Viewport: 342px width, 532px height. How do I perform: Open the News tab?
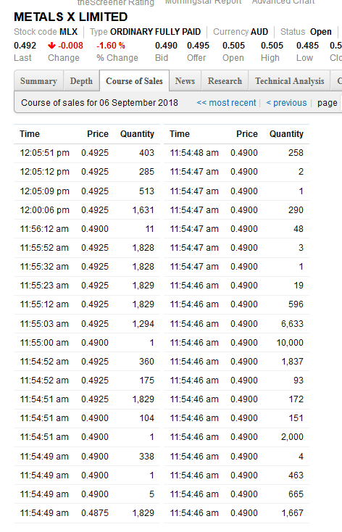click(x=185, y=81)
